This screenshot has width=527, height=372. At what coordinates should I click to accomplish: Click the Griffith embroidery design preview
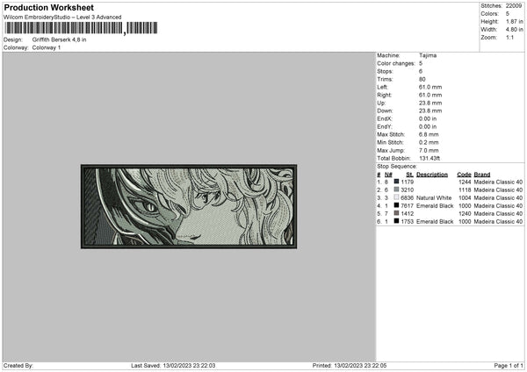(x=189, y=206)
